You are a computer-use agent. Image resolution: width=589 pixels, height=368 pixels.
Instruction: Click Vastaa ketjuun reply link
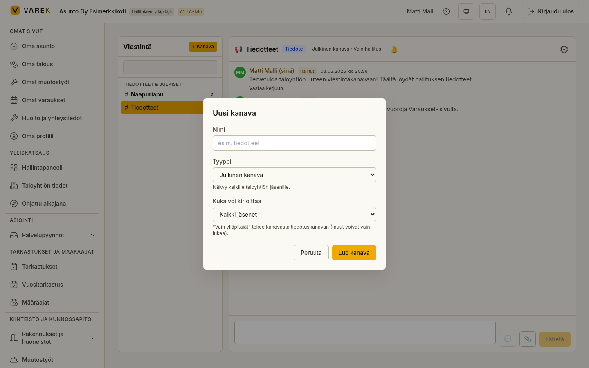coord(266,88)
